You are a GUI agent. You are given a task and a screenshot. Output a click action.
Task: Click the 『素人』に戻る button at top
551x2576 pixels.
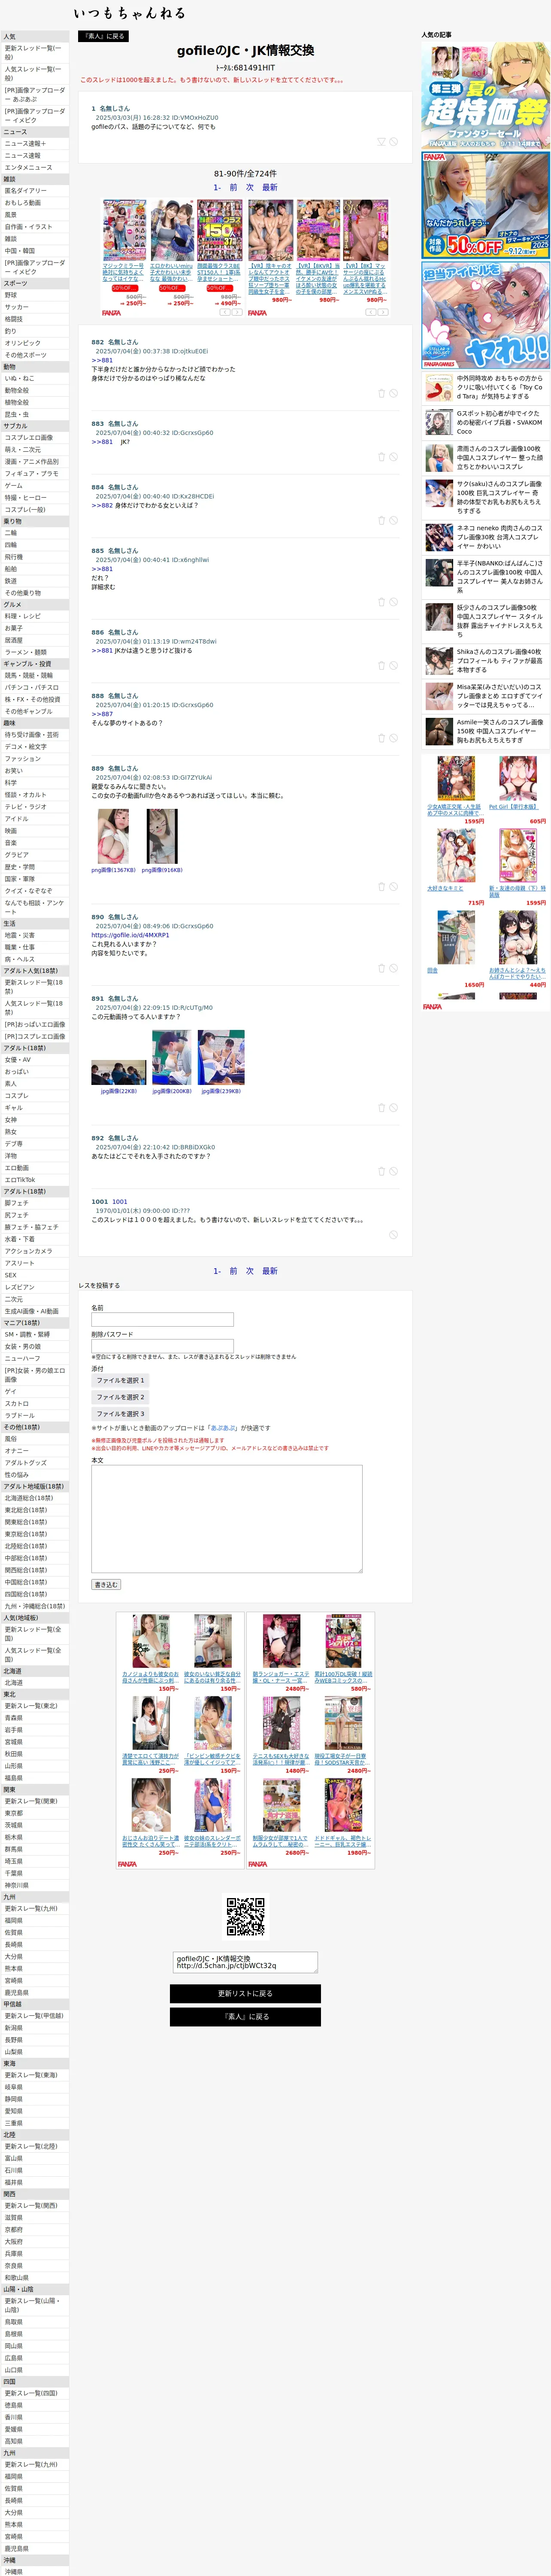(103, 36)
